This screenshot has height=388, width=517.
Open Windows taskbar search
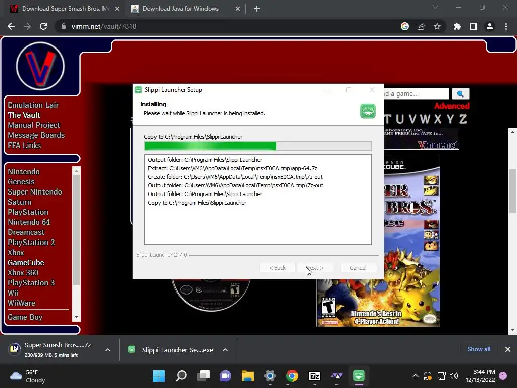pos(181,376)
